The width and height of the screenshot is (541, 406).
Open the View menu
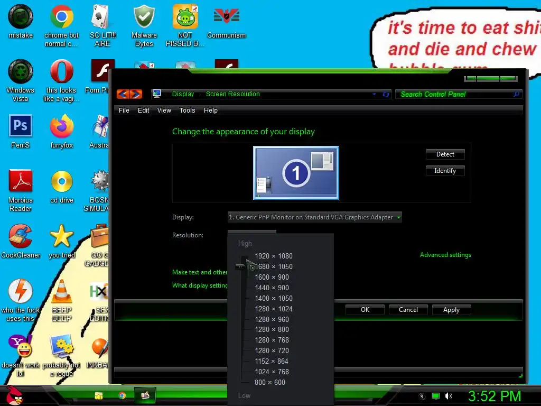[x=164, y=110]
